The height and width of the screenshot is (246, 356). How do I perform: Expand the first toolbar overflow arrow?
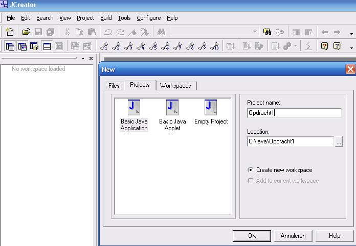[x=351, y=34]
